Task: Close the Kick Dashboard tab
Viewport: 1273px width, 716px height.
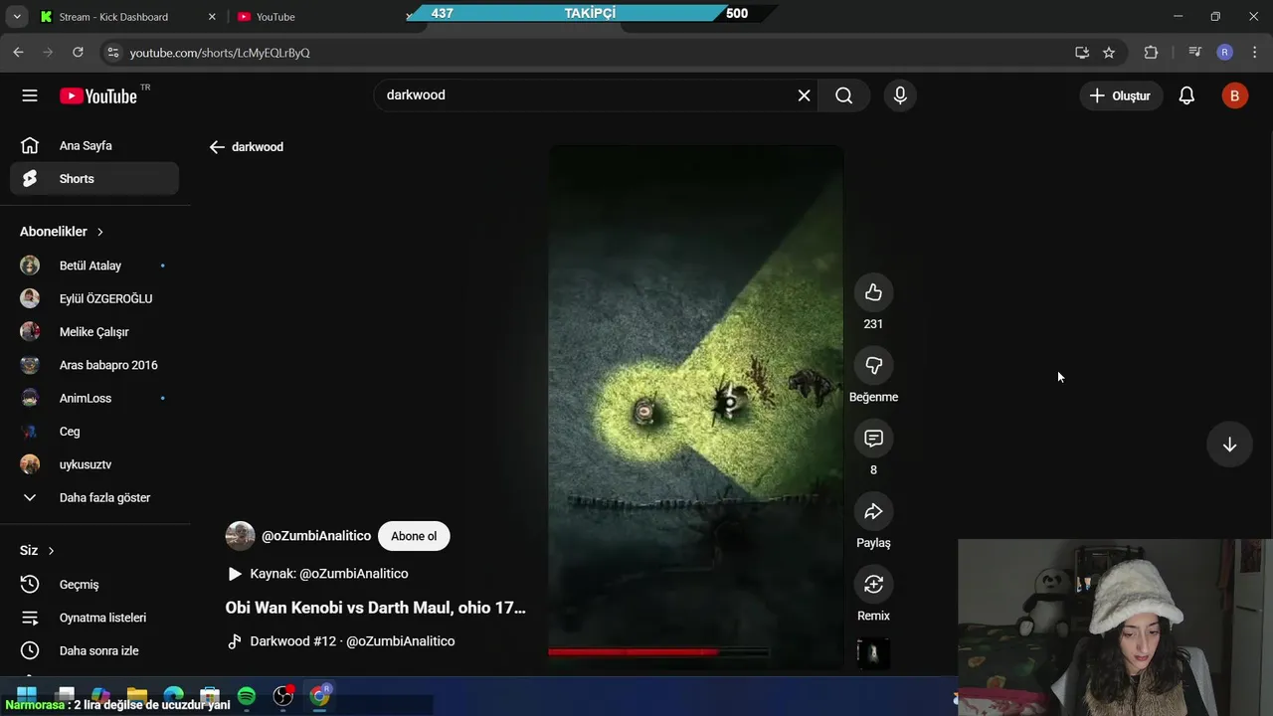Action: [212, 17]
